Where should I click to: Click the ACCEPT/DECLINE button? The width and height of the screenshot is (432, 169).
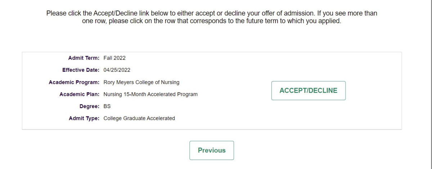pyautogui.click(x=308, y=90)
